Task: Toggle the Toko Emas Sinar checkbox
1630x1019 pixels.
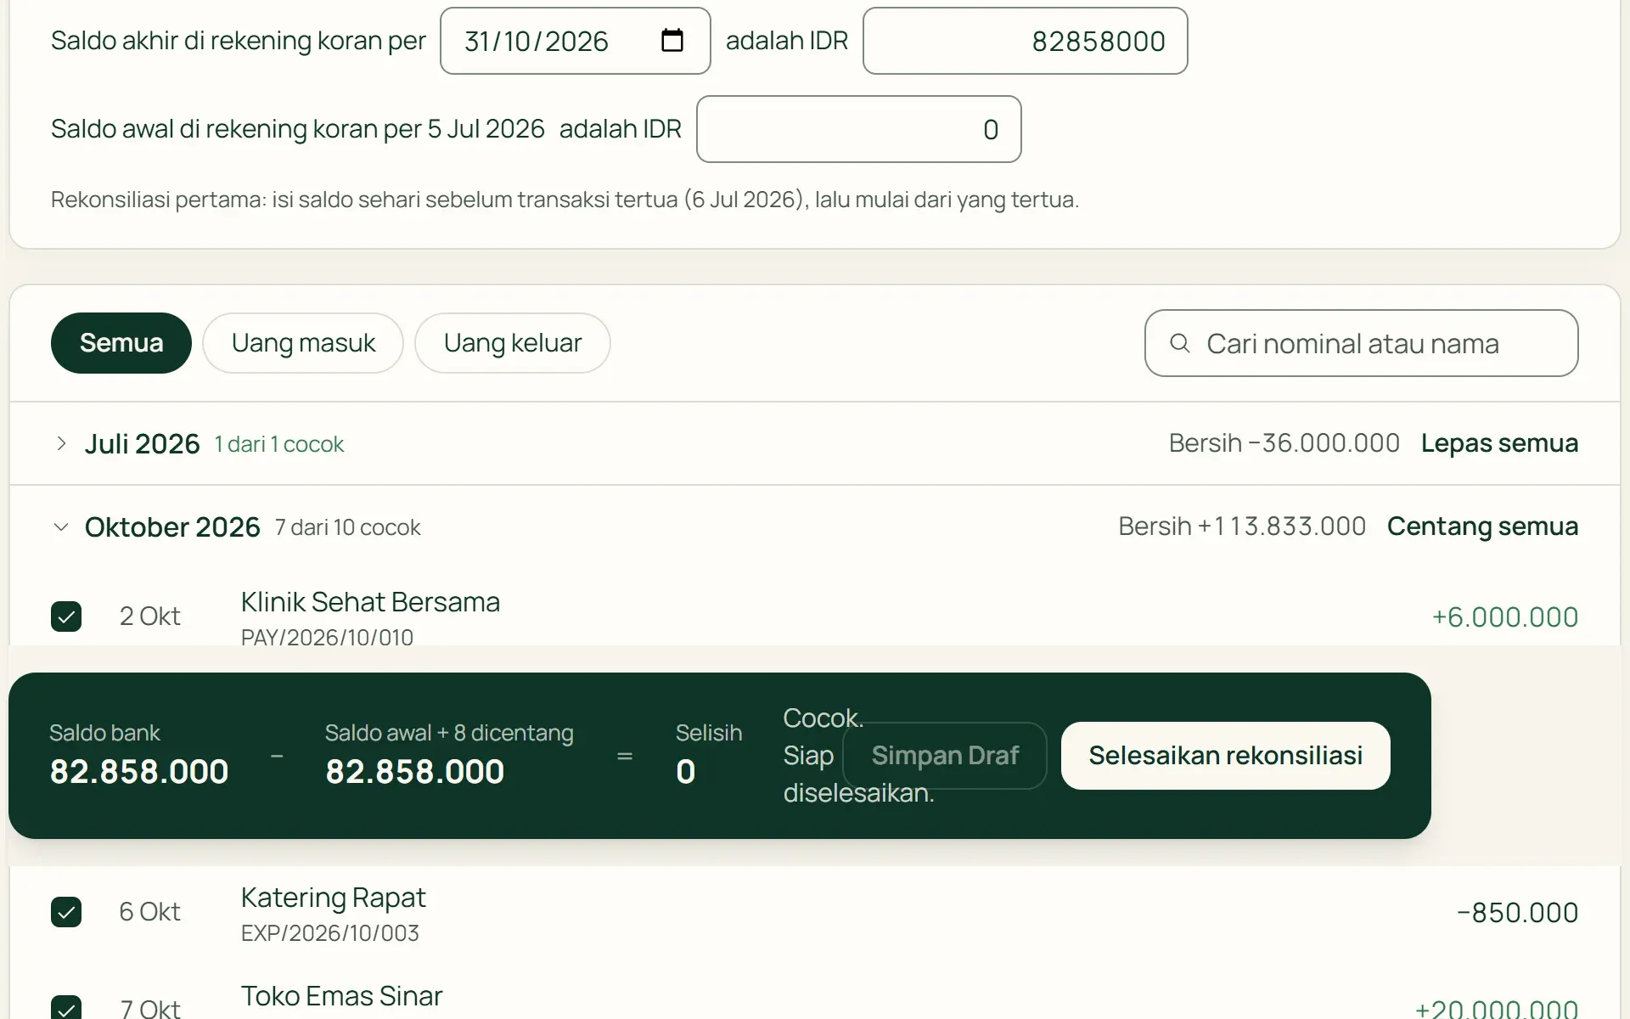Action: pyautogui.click(x=66, y=1007)
